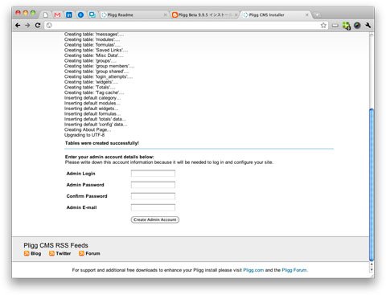Image resolution: width=386 pixels, height=295 pixels.
Task: Click the 'Enter your admin account details below' heading
Action: 109,157
